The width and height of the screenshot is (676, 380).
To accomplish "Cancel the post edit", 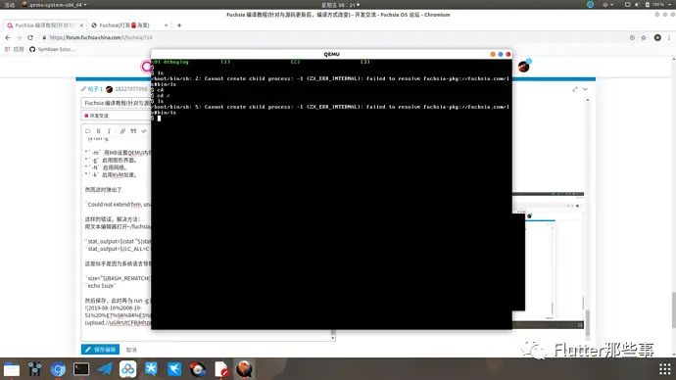I will (x=131, y=350).
